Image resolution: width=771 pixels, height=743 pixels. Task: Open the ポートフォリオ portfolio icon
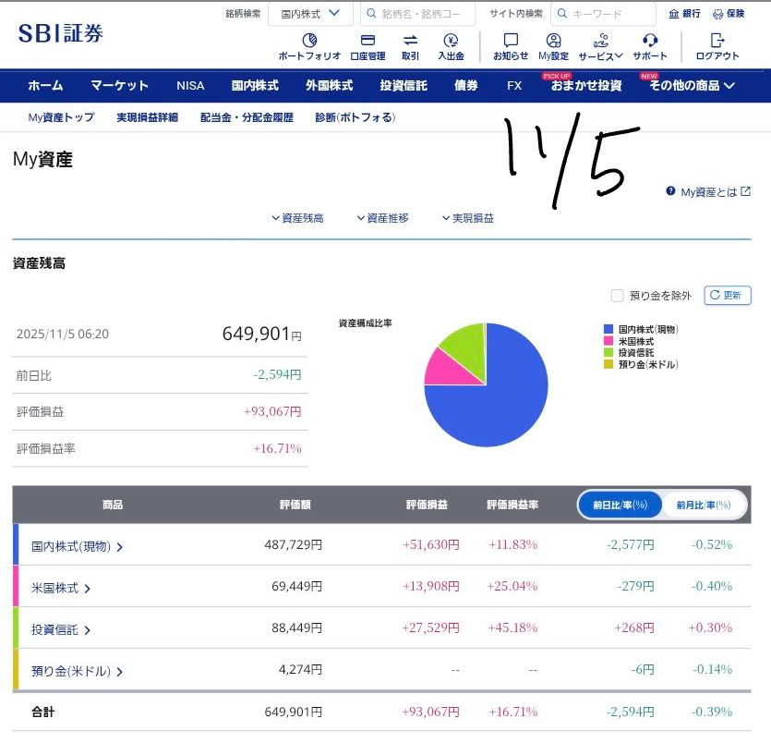tap(309, 41)
